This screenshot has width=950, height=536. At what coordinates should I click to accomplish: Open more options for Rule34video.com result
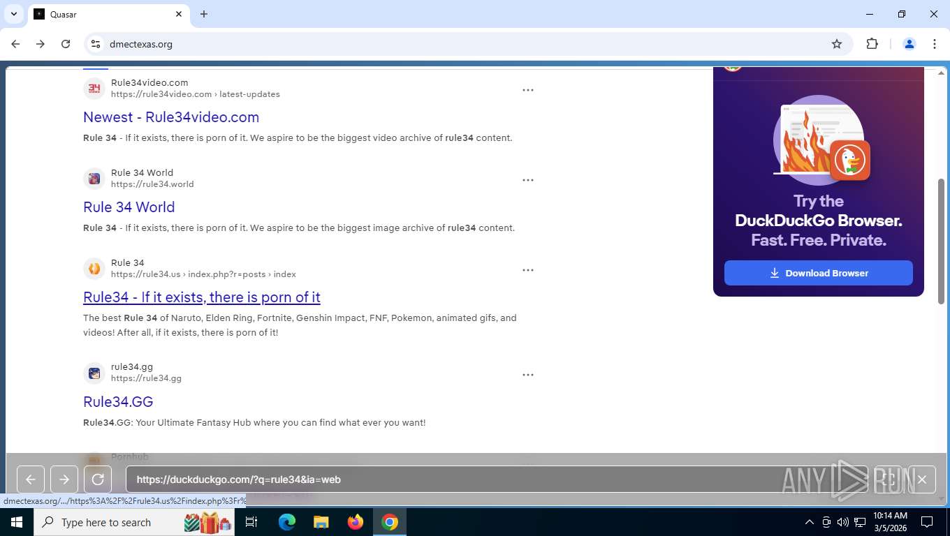(x=528, y=89)
